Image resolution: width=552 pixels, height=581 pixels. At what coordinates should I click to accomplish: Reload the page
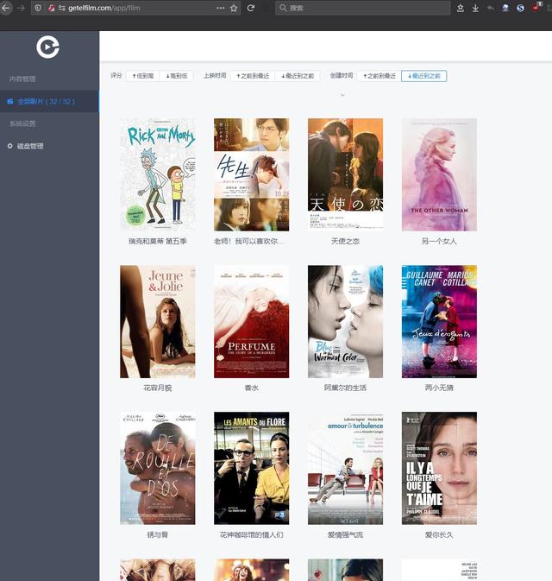point(251,8)
